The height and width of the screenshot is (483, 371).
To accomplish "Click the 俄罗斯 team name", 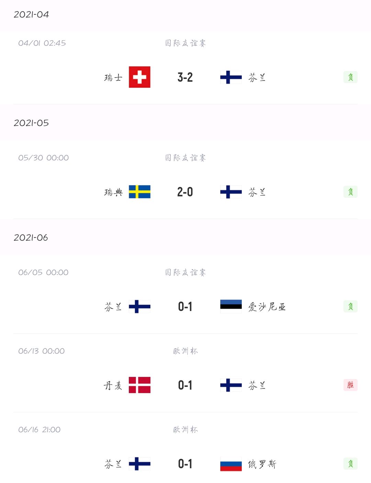I will pyautogui.click(x=262, y=464).
